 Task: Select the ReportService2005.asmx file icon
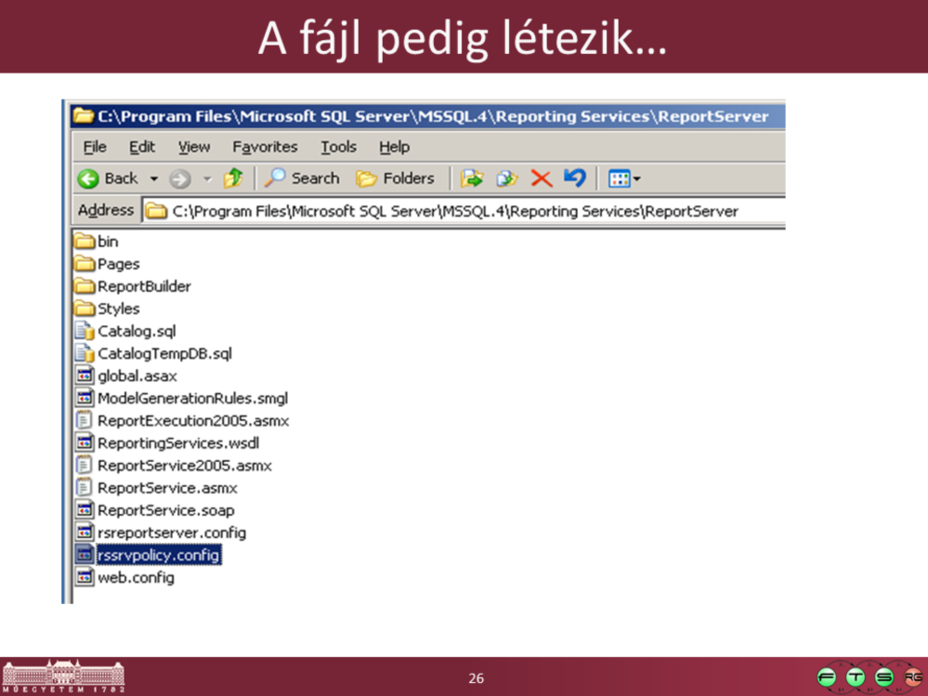[84, 466]
